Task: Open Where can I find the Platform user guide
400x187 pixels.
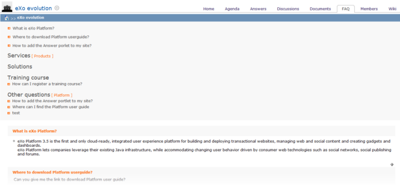Action: coord(51,107)
